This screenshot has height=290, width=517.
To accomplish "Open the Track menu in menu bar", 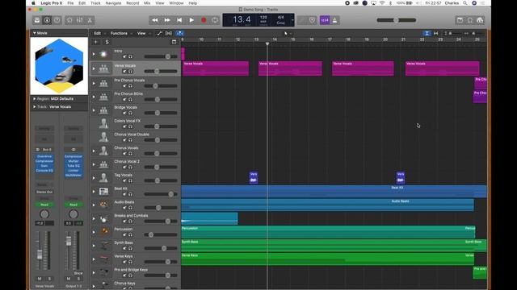I will click(x=95, y=3).
